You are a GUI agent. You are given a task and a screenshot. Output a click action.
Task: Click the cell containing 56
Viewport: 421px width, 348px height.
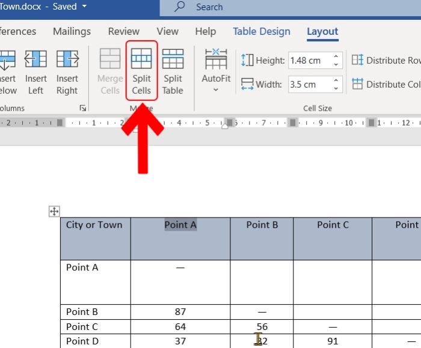click(262, 326)
